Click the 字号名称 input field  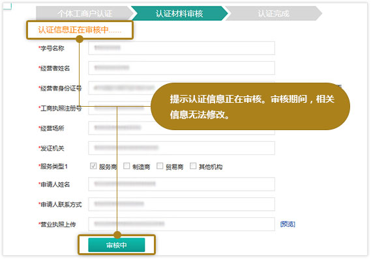click(x=181, y=48)
